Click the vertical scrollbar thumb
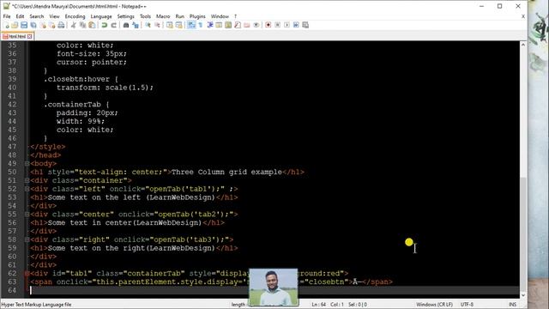549x309 pixels. (523, 234)
